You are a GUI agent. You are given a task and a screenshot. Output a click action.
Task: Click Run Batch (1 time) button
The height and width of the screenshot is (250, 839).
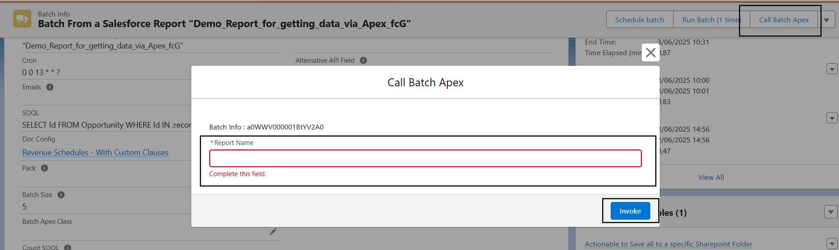point(711,20)
